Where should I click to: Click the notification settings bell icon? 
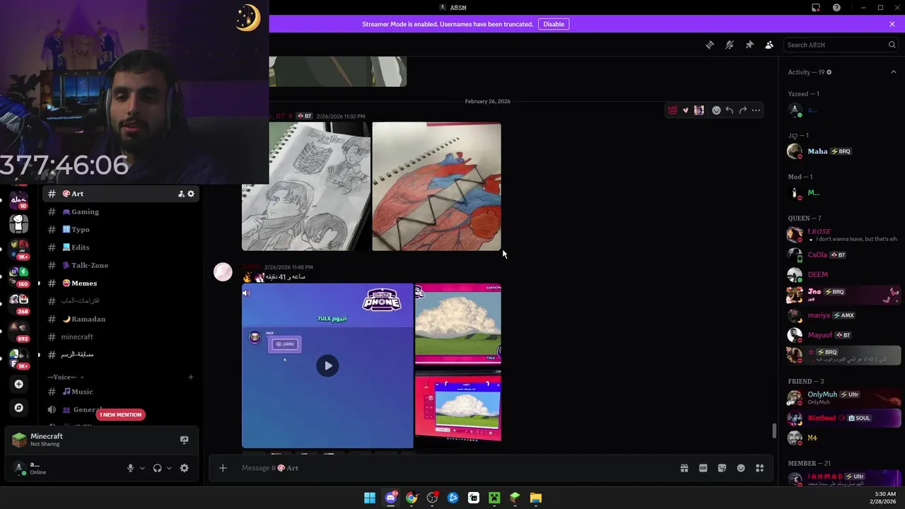click(730, 45)
